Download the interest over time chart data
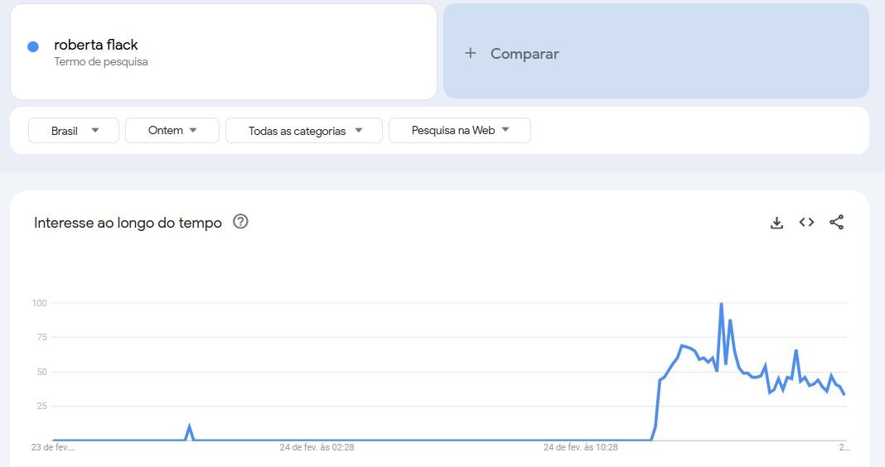The width and height of the screenshot is (885, 467). pos(776,222)
